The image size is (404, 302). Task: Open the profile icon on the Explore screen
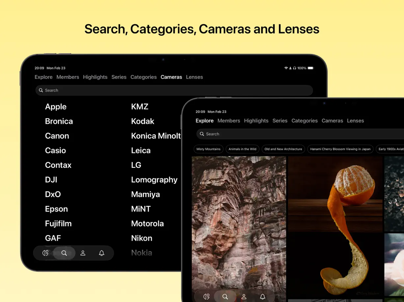244,297
